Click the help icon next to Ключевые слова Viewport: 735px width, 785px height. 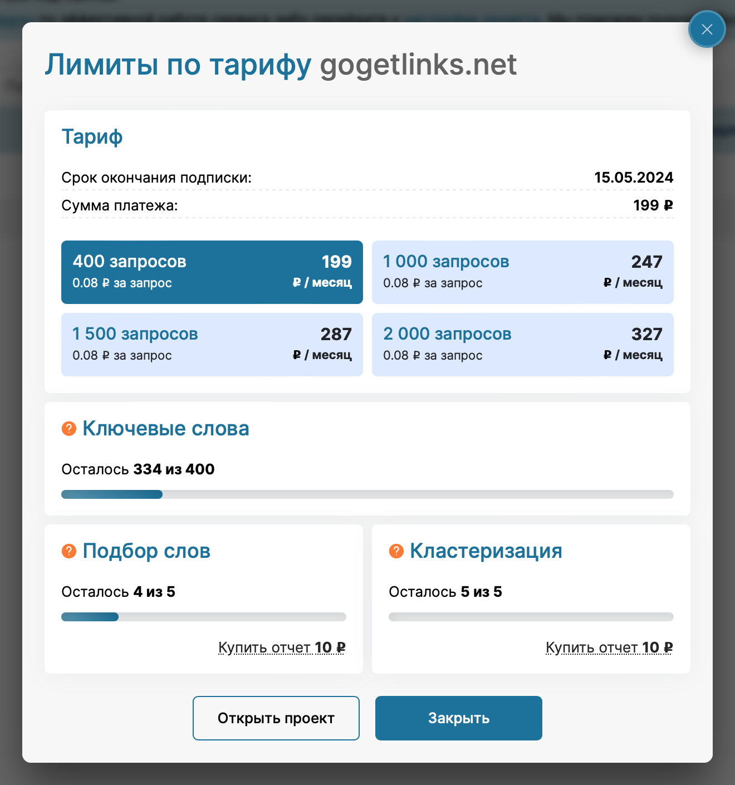pyautogui.click(x=68, y=429)
